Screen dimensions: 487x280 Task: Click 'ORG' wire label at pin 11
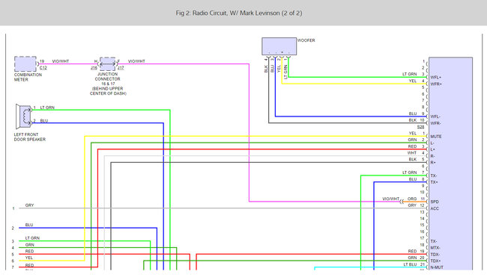point(412,199)
